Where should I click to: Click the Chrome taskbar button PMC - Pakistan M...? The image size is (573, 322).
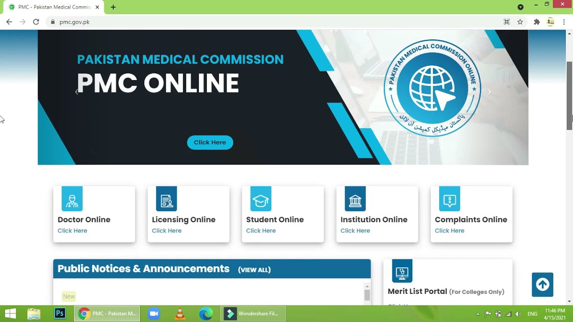107,314
